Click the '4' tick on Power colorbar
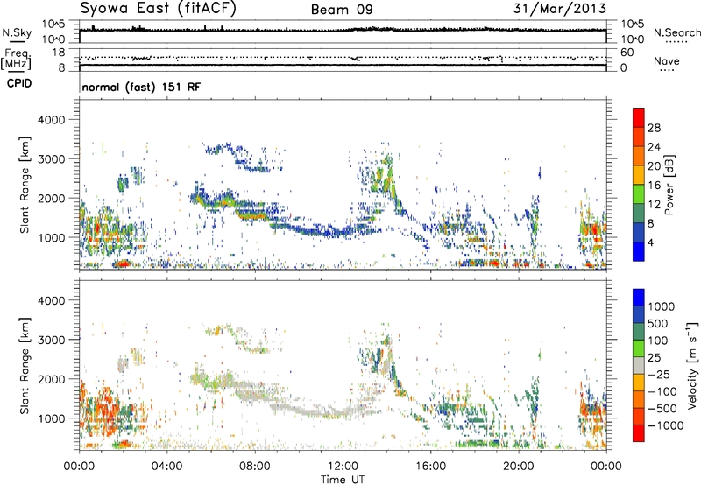The image size is (701, 485). (x=651, y=242)
